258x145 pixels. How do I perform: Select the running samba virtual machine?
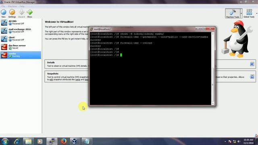click(x=21, y=55)
